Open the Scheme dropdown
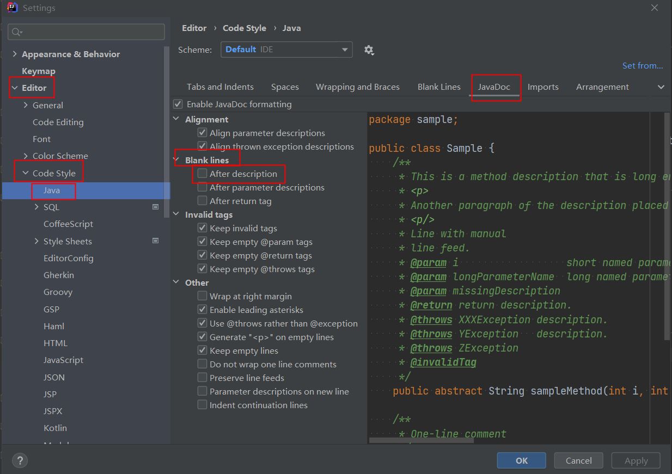 286,50
